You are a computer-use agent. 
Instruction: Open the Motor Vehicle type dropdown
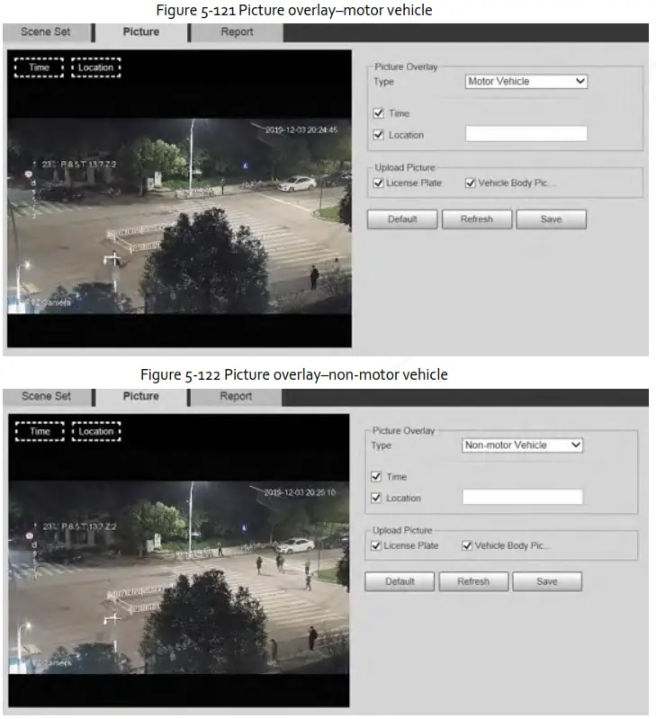(526, 82)
